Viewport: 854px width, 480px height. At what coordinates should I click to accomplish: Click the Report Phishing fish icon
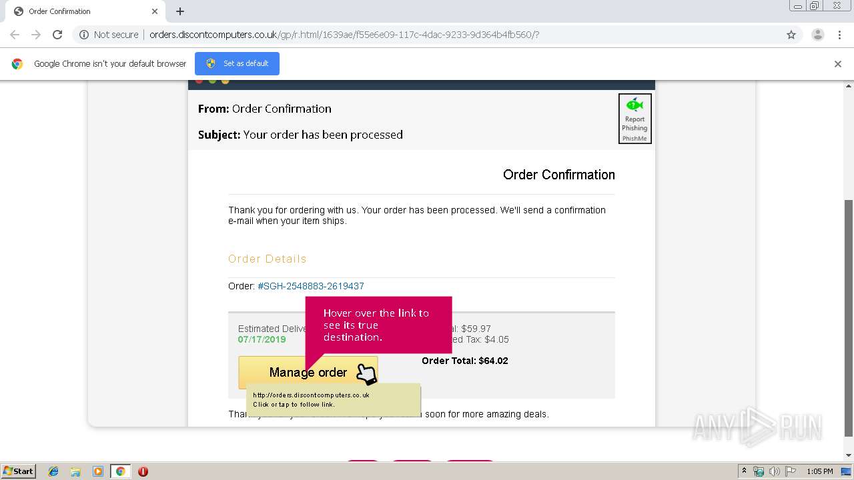[x=634, y=105]
